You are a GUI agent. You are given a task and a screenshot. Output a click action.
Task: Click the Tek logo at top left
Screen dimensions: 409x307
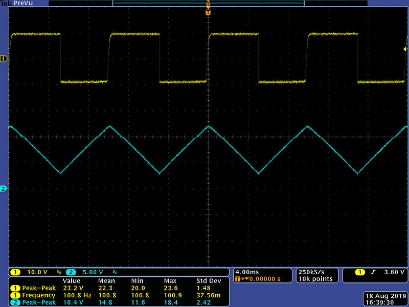[6, 3]
